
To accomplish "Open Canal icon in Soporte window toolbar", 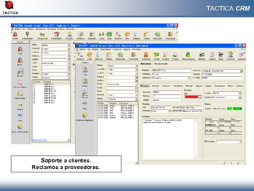I will pyautogui.click(x=102, y=36).
